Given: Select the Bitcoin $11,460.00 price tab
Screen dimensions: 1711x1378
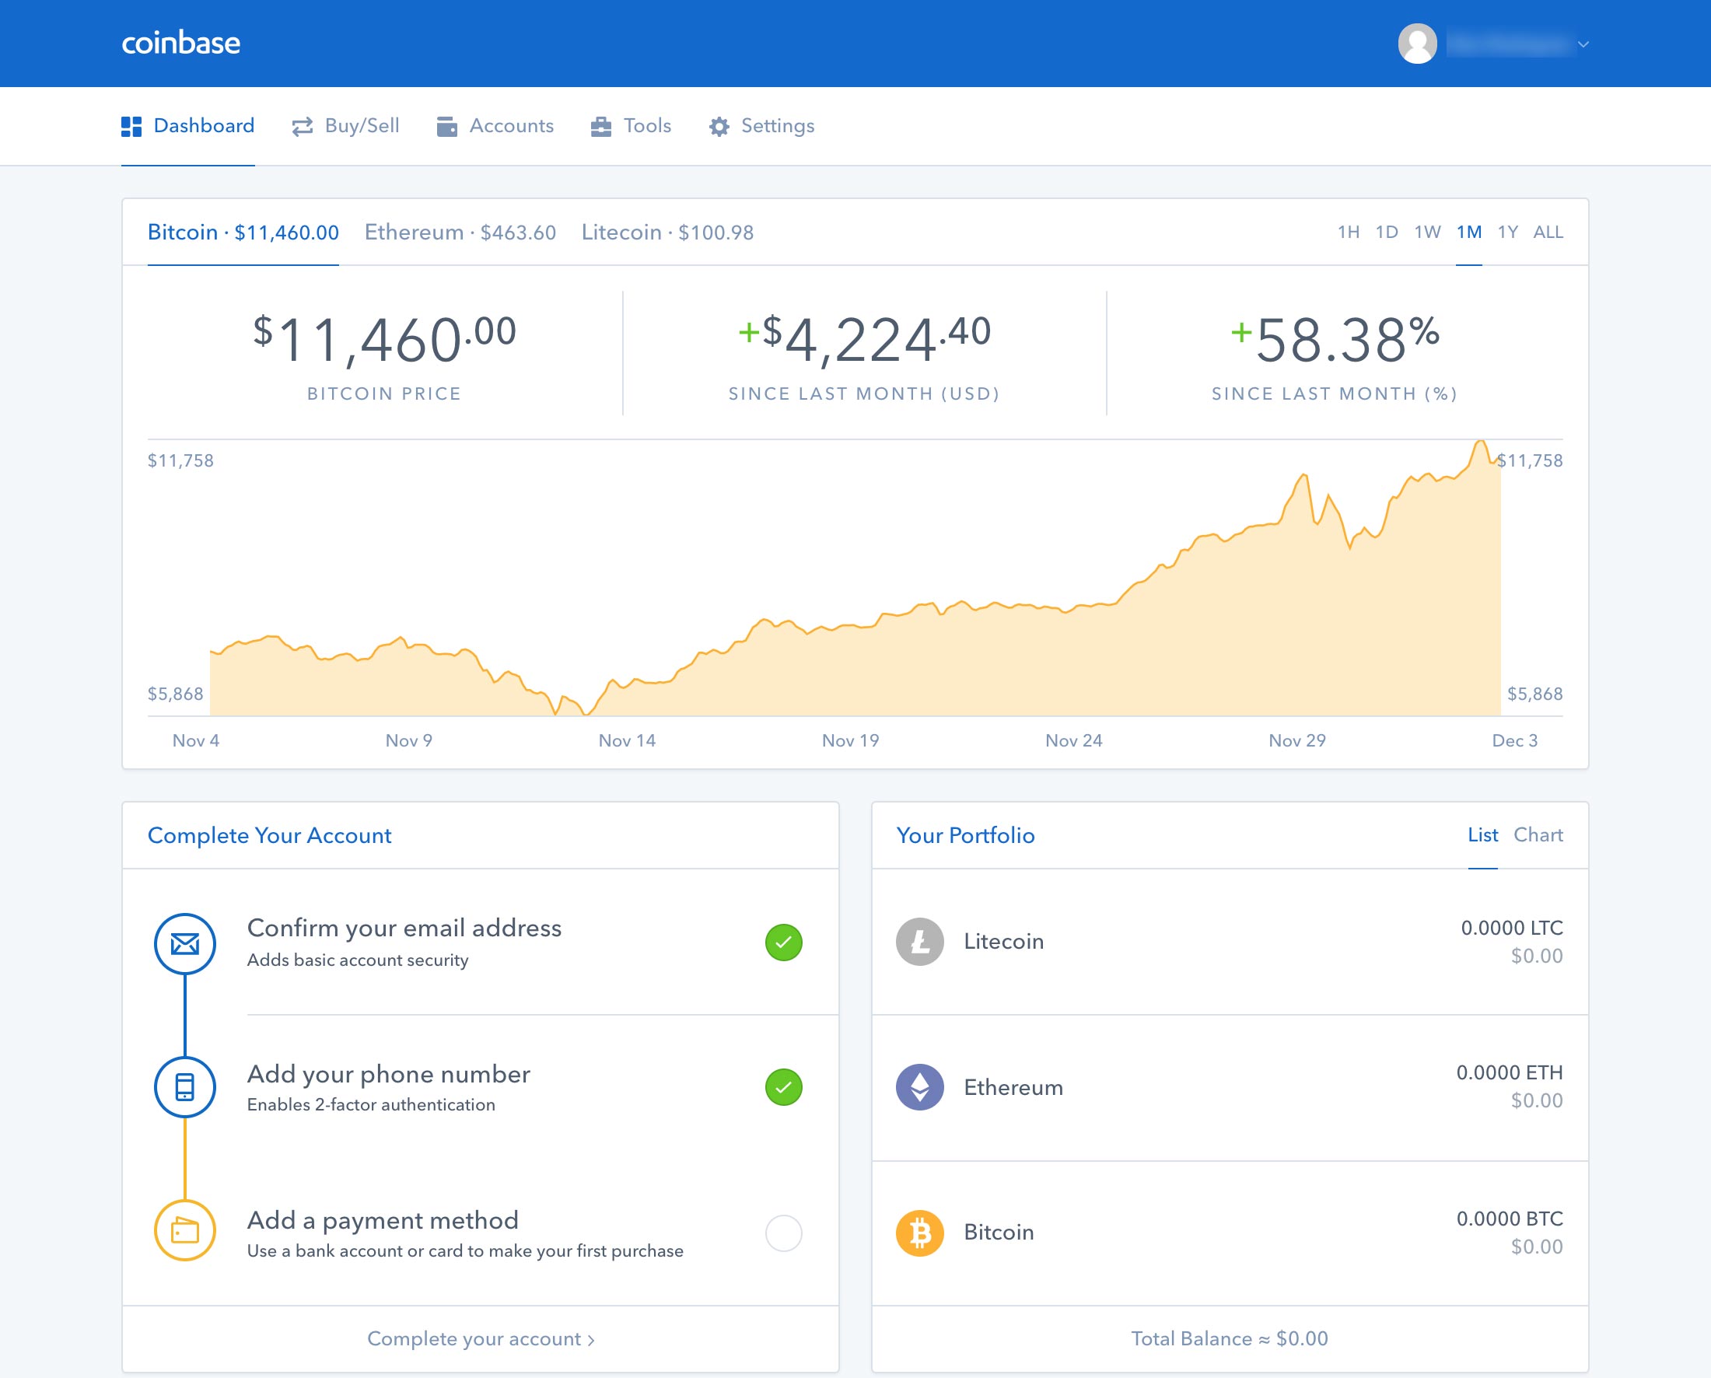Looking at the screenshot, I should 243,233.
